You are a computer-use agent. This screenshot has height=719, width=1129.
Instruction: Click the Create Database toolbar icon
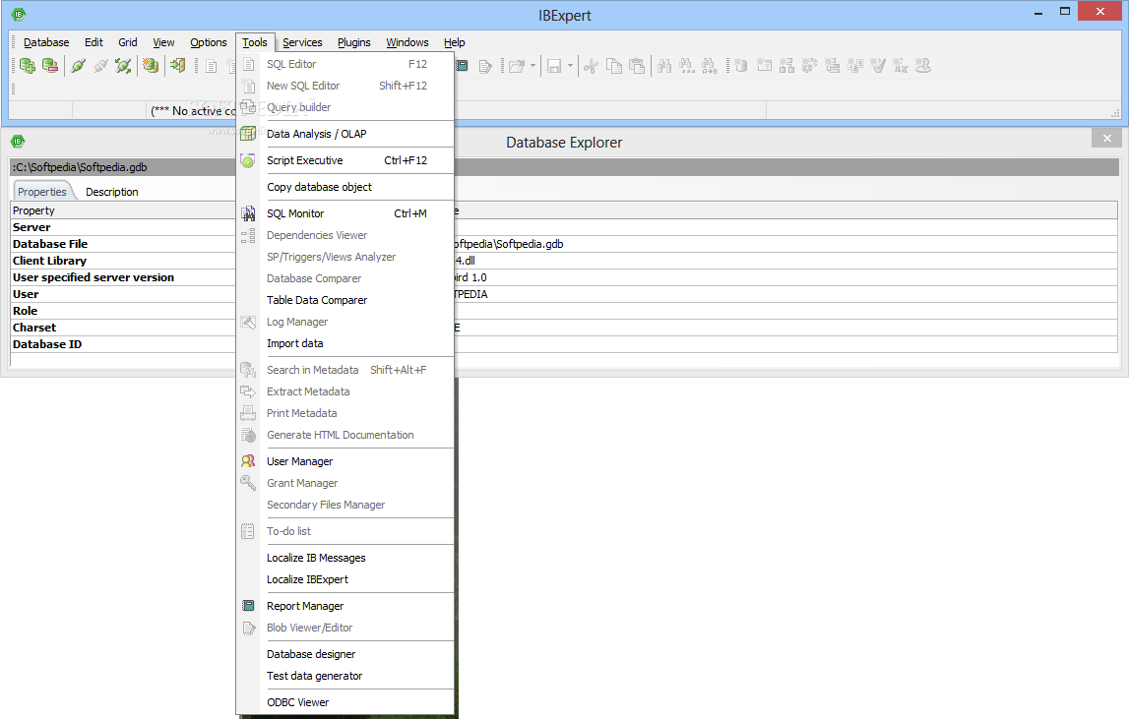click(151, 66)
